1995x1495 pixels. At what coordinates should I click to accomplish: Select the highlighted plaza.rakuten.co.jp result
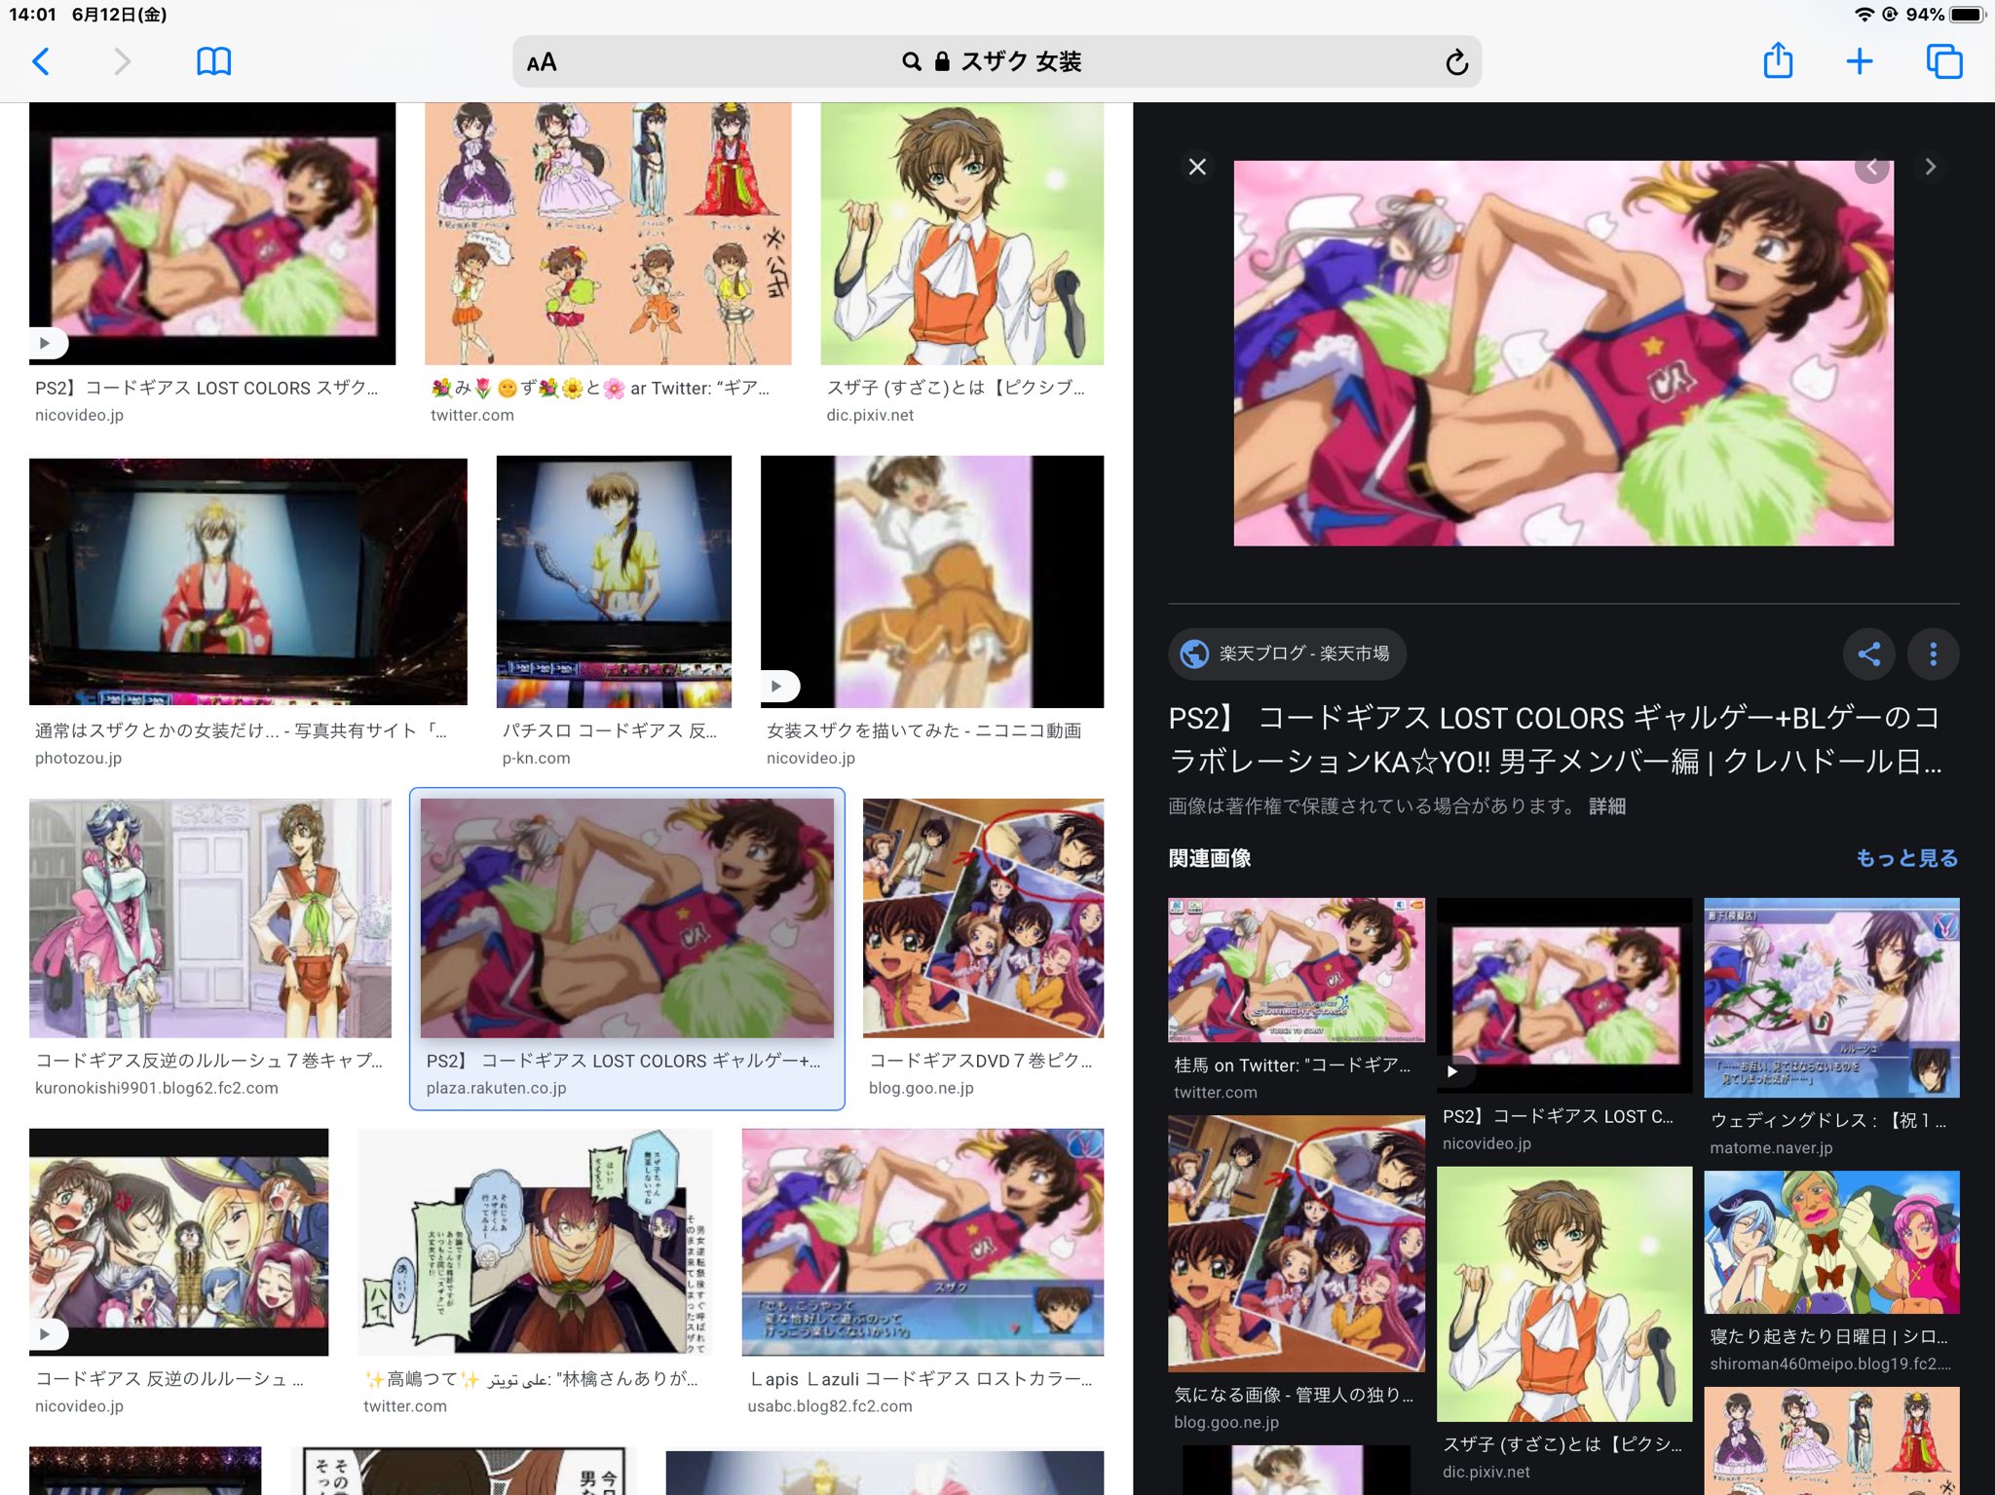627,950
